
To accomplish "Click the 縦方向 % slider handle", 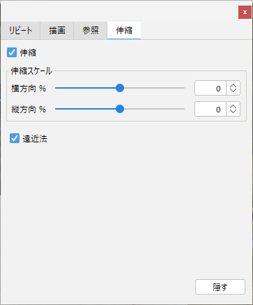I will [x=120, y=109].
